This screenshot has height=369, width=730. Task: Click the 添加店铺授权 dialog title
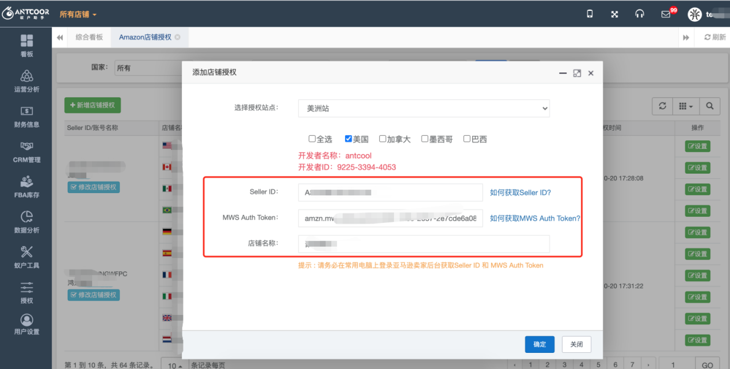[214, 72]
